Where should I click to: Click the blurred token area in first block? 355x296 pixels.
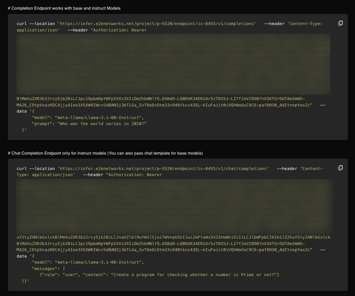173,63
